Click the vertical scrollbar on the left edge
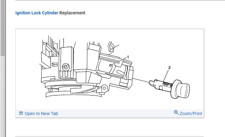225x137 pixels. point(3,28)
